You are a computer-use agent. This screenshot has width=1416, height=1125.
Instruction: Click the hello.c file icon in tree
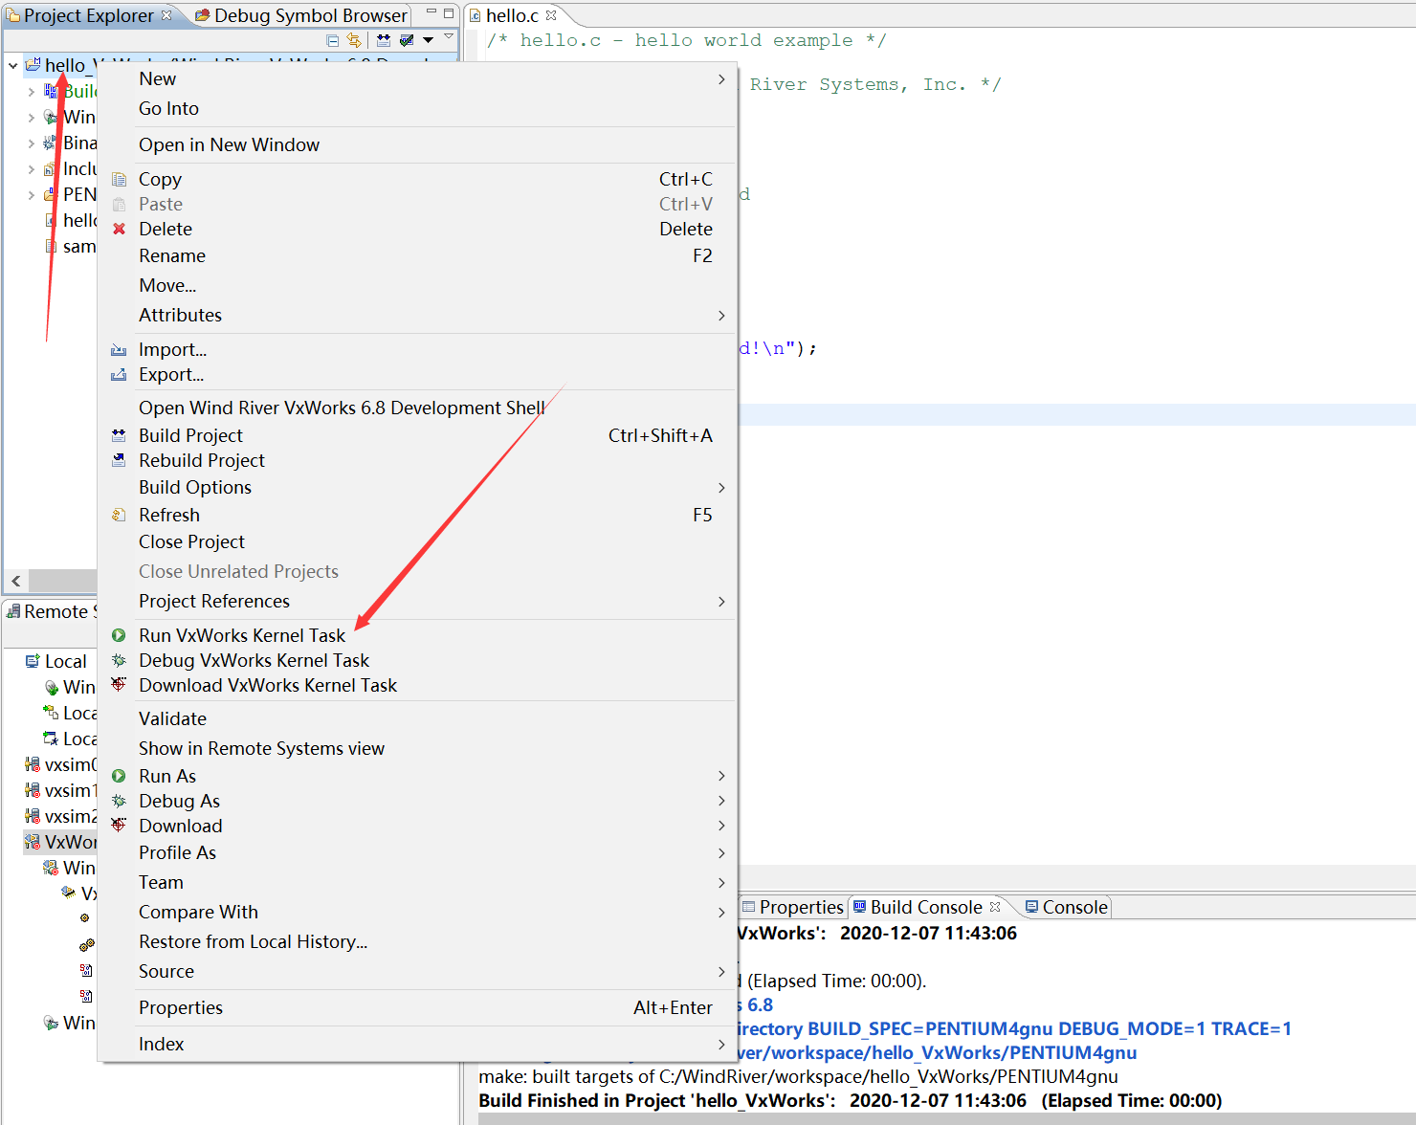coord(52,220)
